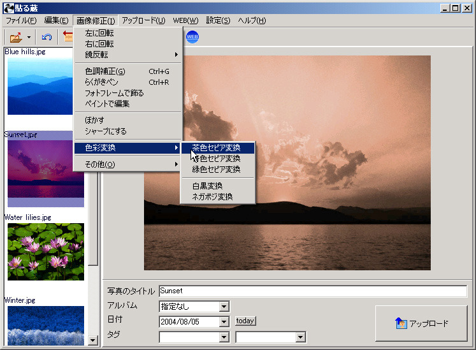Click the blue undo arrow icon
Image resolution: width=476 pixels, height=350 pixels.
(47, 37)
